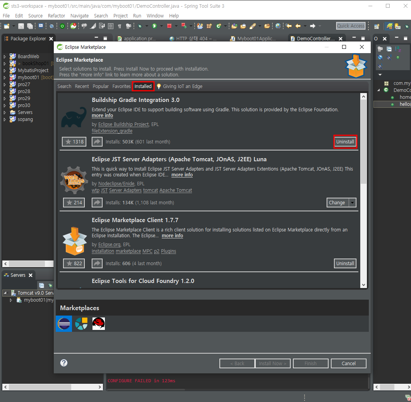
Task: Click the New file toolbar icon
Action: pyautogui.click(x=7, y=26)
